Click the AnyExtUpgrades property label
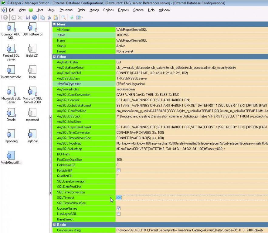268x233 pixels. click(69, 84)
